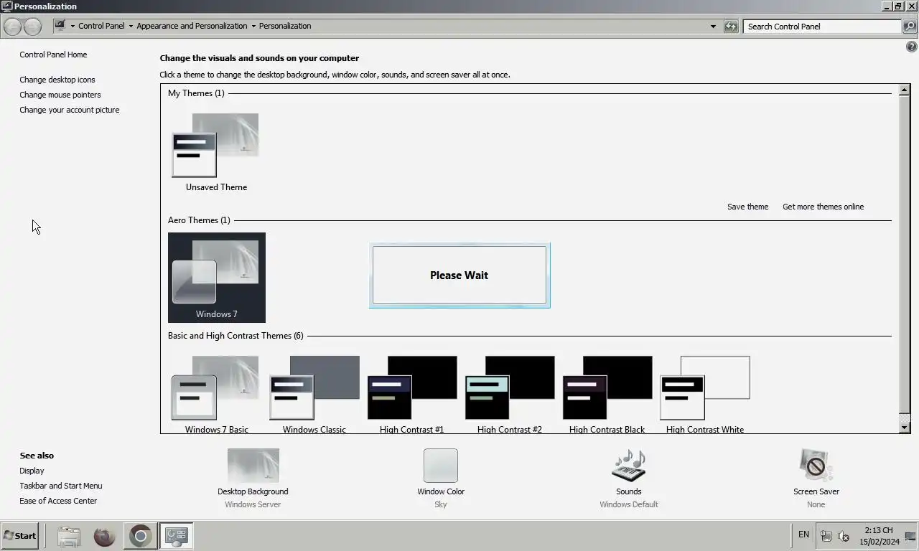Open the Screen Saver icon
The width and height of the screenshot is (919, 551).
pos(816,466)
